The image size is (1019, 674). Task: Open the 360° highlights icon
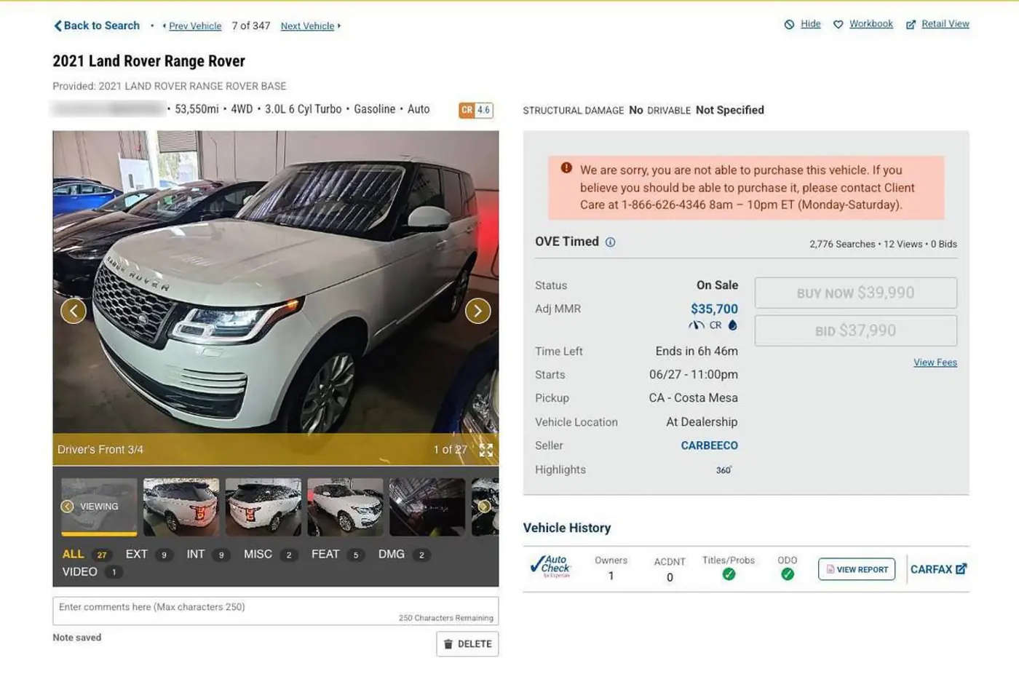(723, 470)
